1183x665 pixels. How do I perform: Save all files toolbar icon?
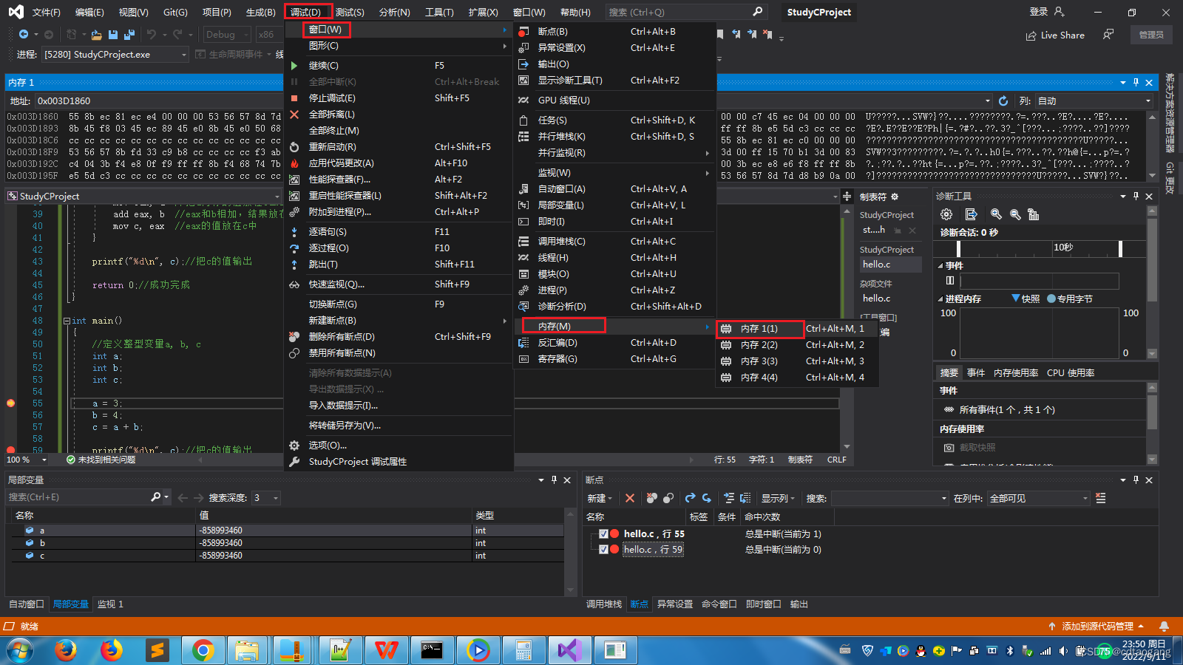129,35
